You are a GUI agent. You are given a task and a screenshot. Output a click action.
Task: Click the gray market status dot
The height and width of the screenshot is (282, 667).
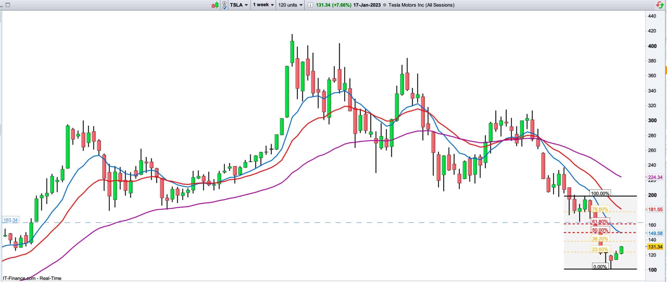pyautogui.click(x=385, y=5)
